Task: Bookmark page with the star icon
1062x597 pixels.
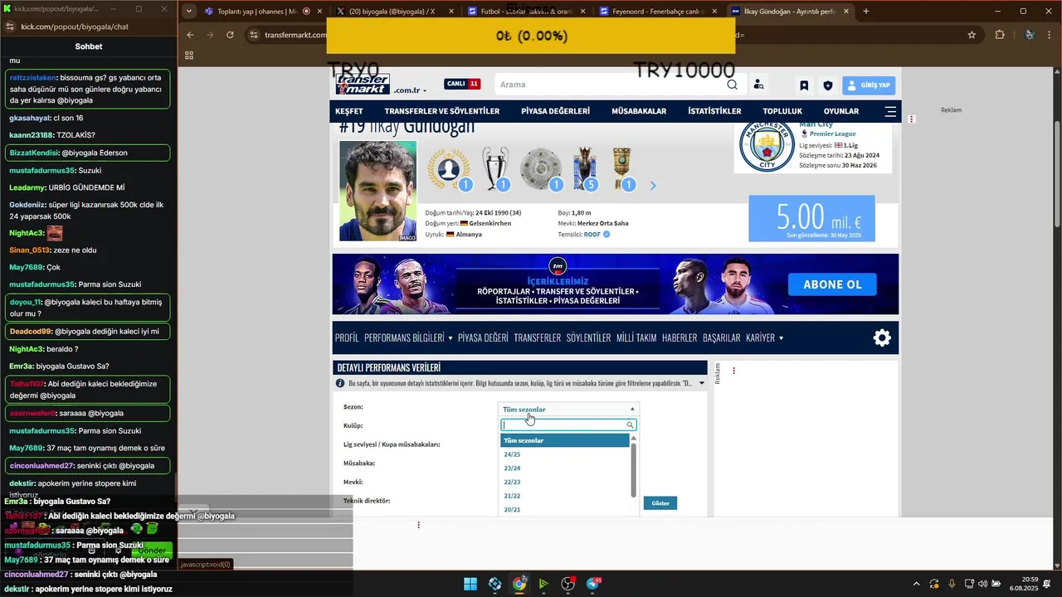Action: [972, 35]
